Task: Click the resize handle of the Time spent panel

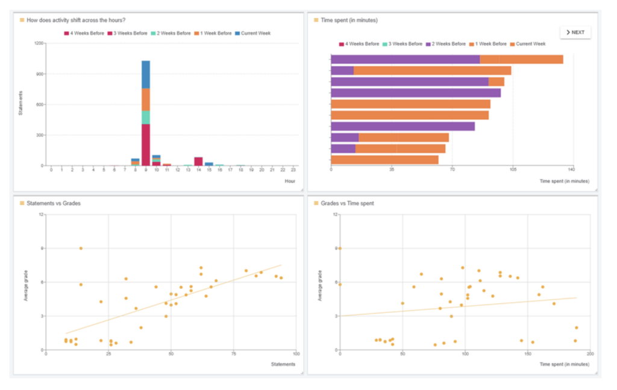Action: tap(595, 189)
